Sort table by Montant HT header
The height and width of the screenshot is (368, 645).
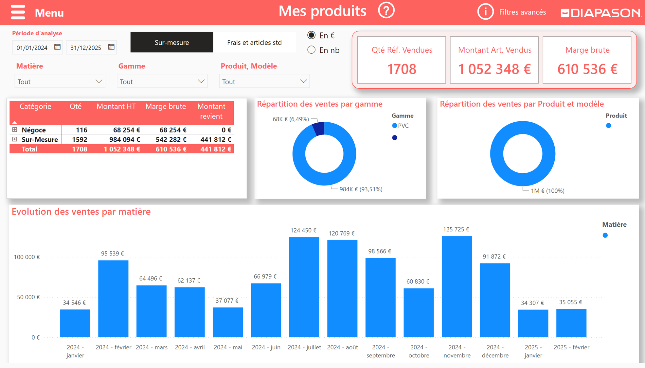116,107
